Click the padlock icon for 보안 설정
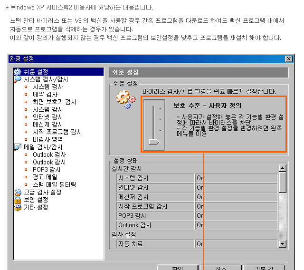Viewport: 304px width, 270px height. point(18,200)
